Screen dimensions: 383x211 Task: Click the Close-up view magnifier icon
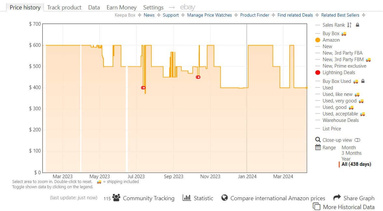pyautogui.click(x=318, y=140)
